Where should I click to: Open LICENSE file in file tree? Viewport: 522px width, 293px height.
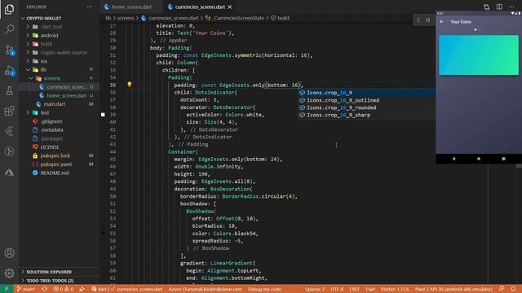coord(50,146)
